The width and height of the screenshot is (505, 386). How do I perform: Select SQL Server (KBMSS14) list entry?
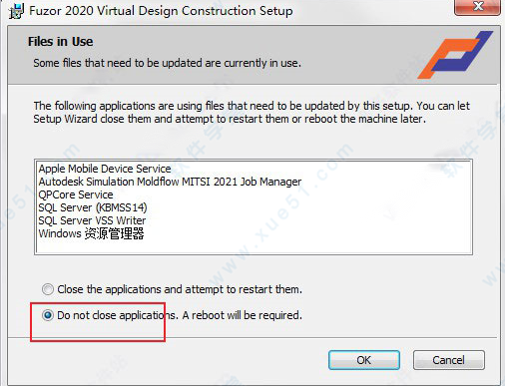93,207
